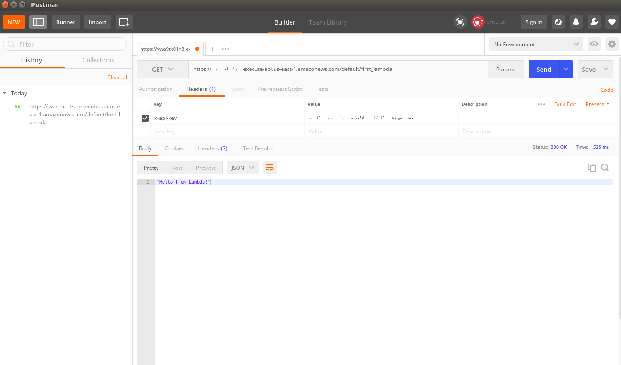Open the Runner
The height and width of the screenshot is (365, 621).
pos(66,21)
